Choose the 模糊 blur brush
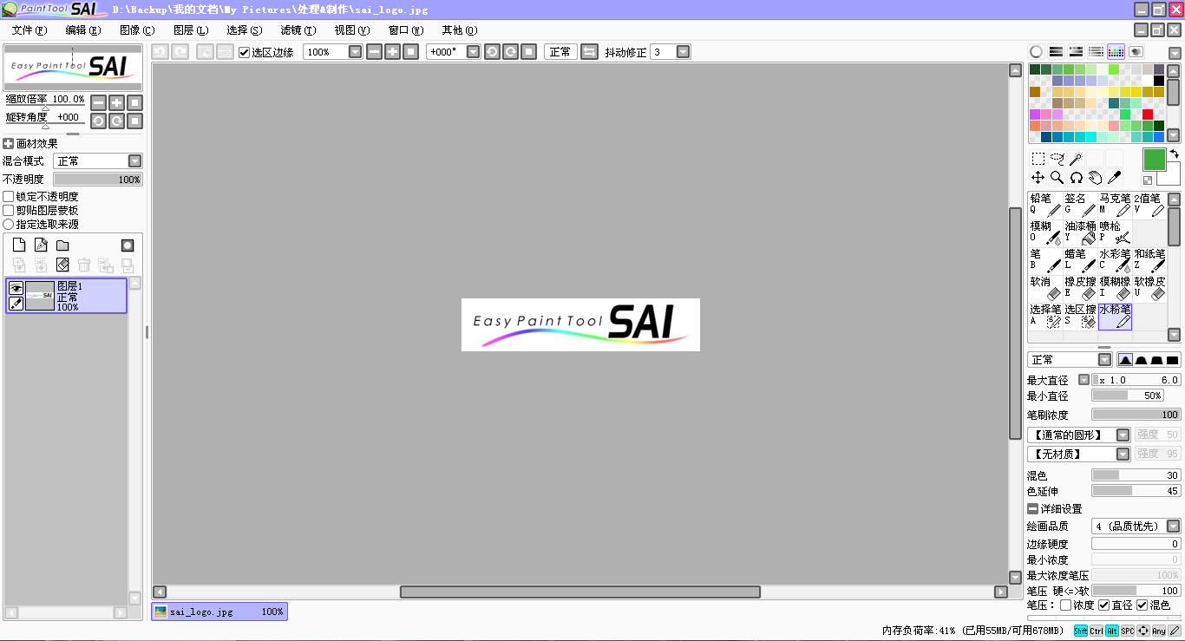The width and height of the screenshot is (1185, 641). point(1045,232)
